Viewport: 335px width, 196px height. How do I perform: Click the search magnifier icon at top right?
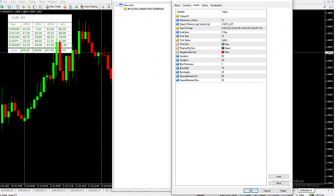(325, 7)
